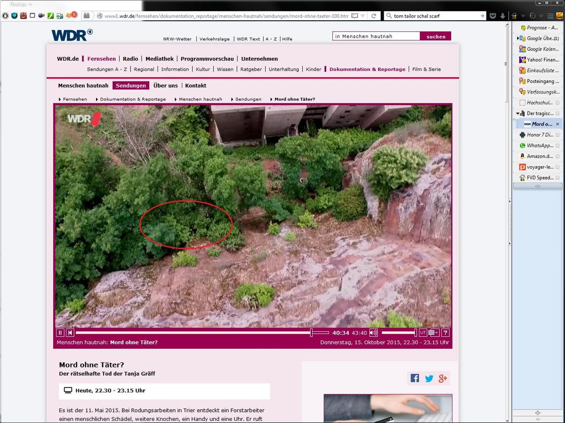Click the Menschen hautnah breadcrumb
This screenshot has width=565, height=423.
pyautogui.click(x=201, y=99)
